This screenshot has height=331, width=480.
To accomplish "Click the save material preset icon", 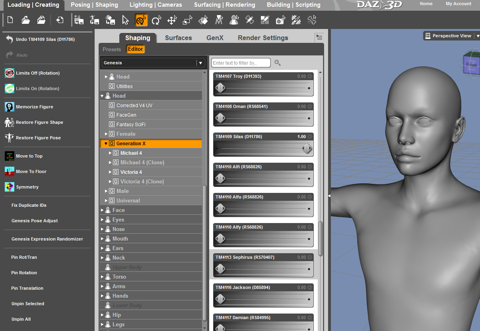I will (110, 20).
